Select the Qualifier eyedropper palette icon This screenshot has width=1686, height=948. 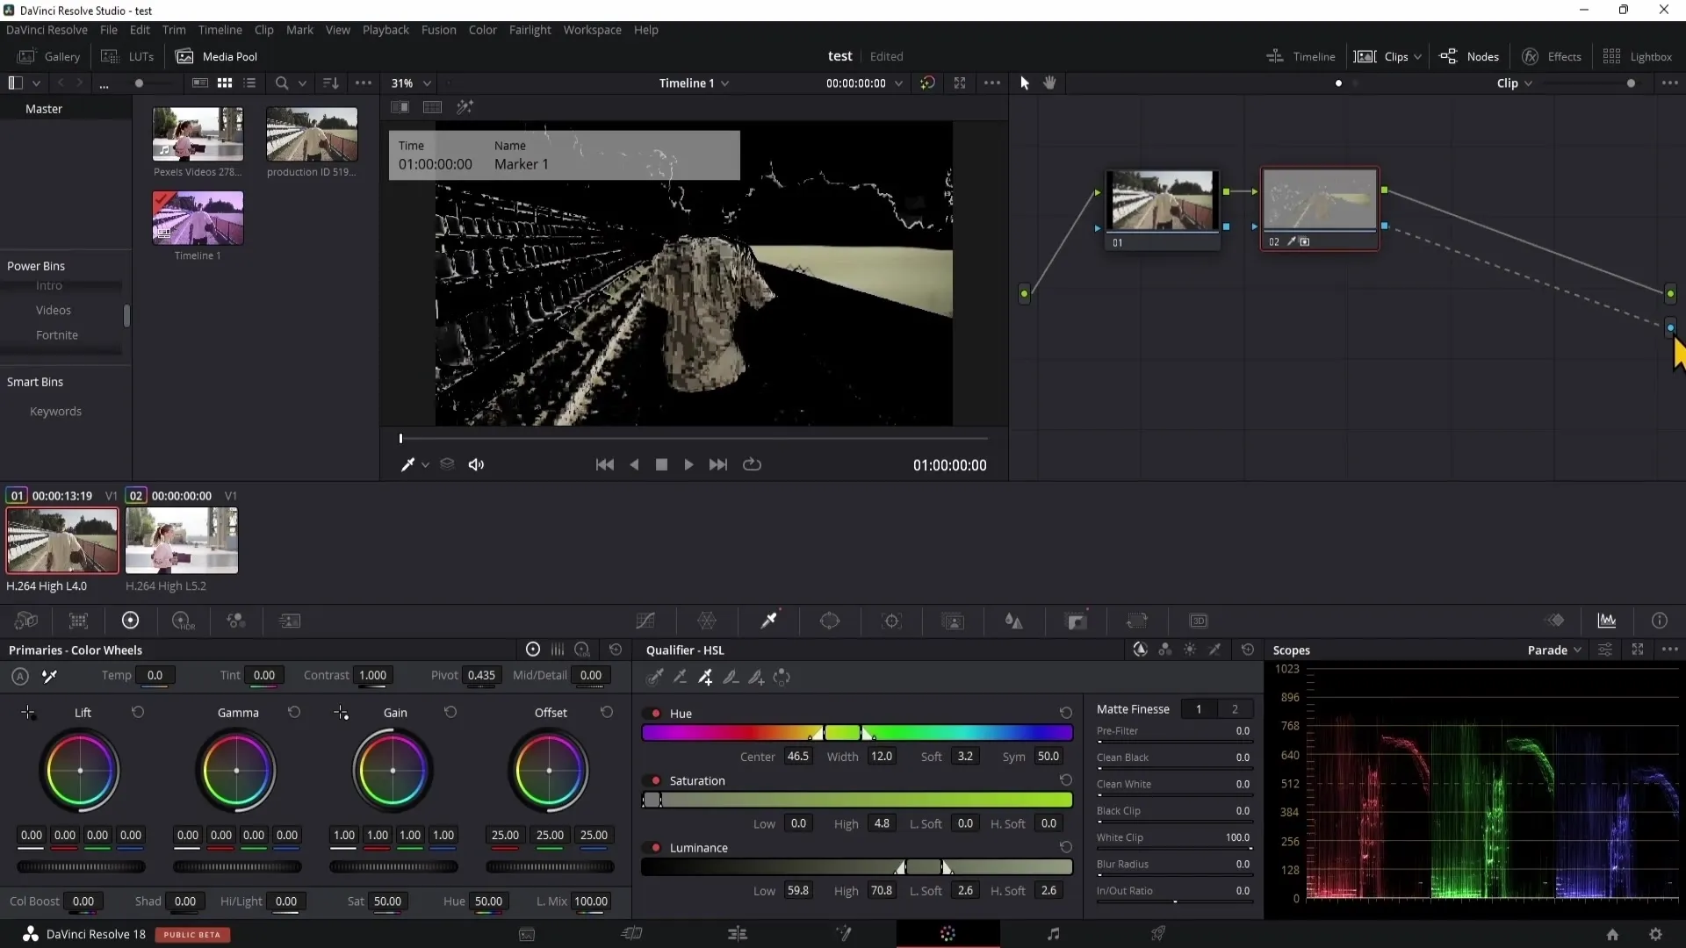[x=769, y=621]
